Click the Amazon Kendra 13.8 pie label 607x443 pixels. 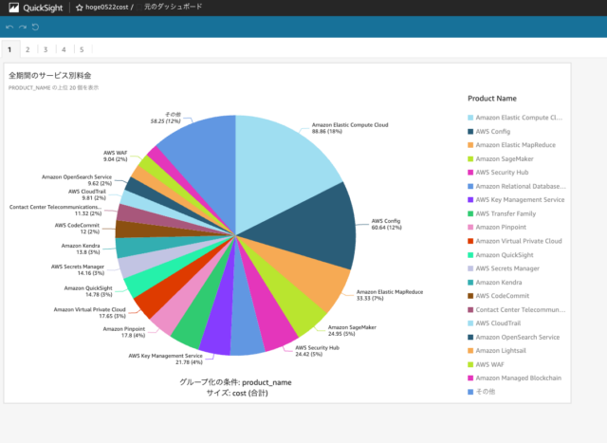coord(81,249)
